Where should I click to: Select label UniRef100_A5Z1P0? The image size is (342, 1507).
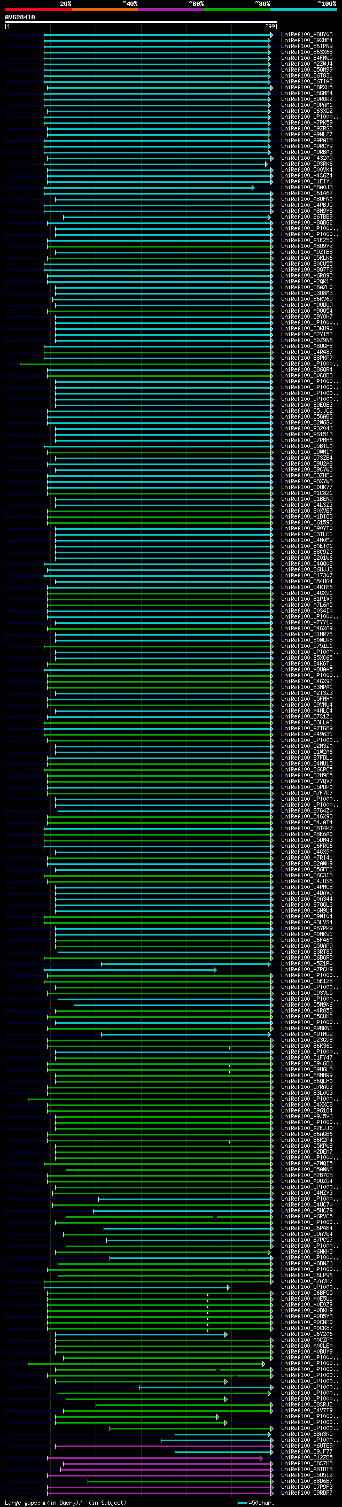(x=307, y=963)
